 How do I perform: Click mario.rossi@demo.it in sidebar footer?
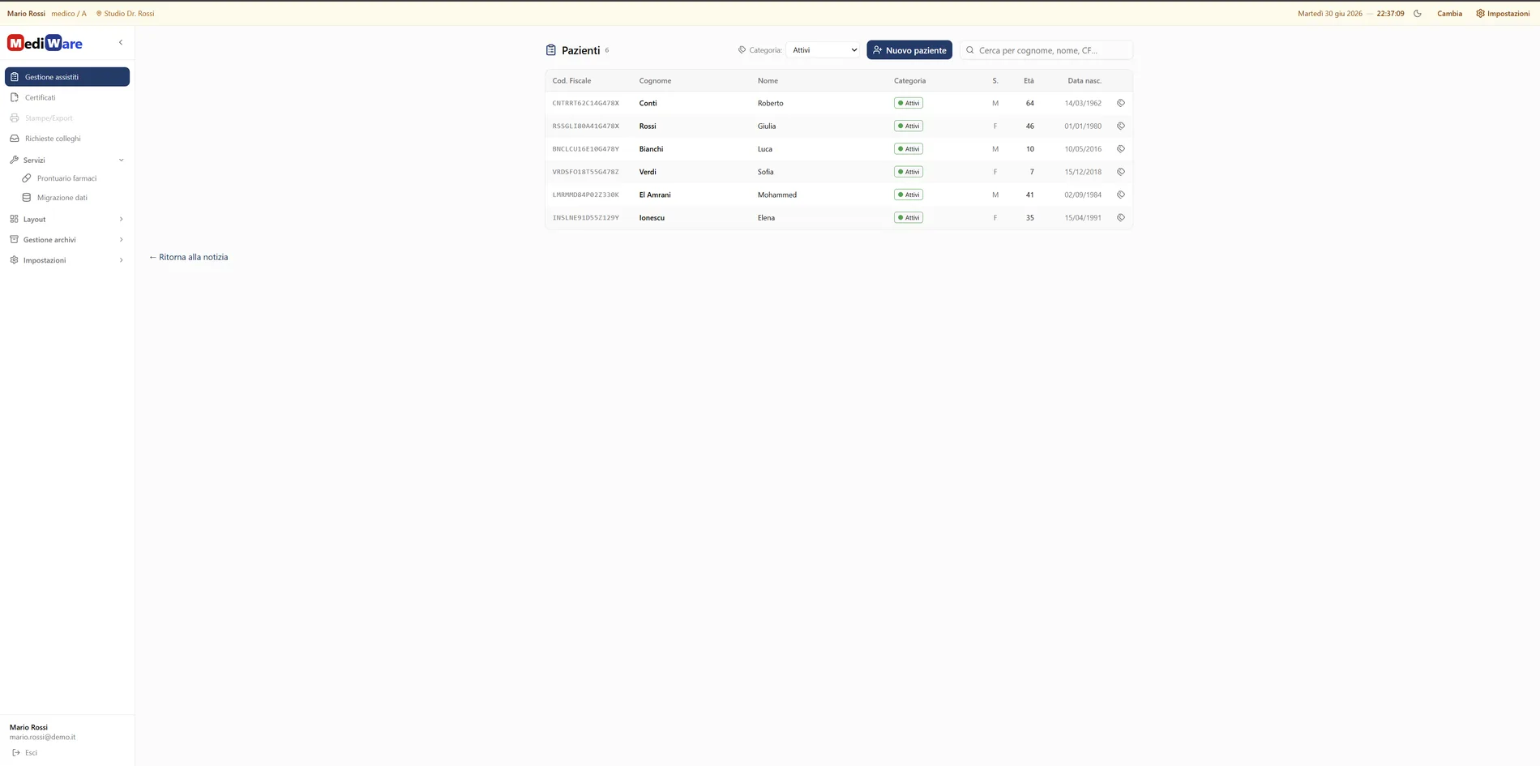(x=42, y=738)
